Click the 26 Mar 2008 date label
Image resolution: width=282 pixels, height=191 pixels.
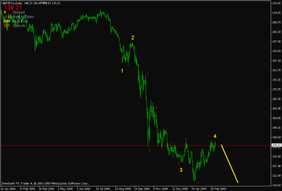[x=46, y=189]
